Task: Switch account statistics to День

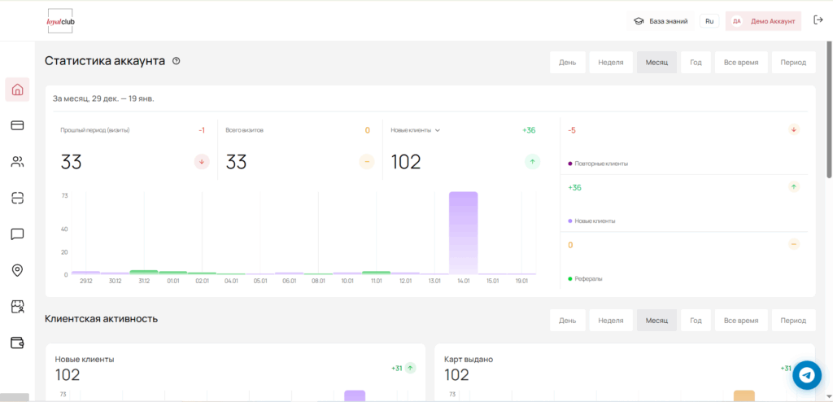Action: (567, 63)
